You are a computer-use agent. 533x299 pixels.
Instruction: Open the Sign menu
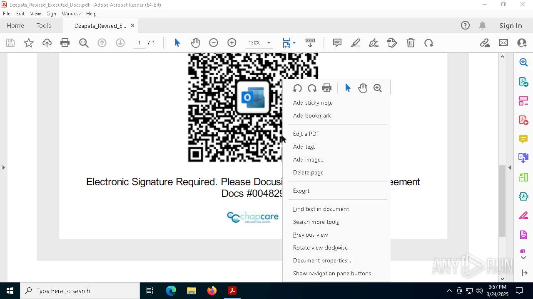[x=51, y=14]
